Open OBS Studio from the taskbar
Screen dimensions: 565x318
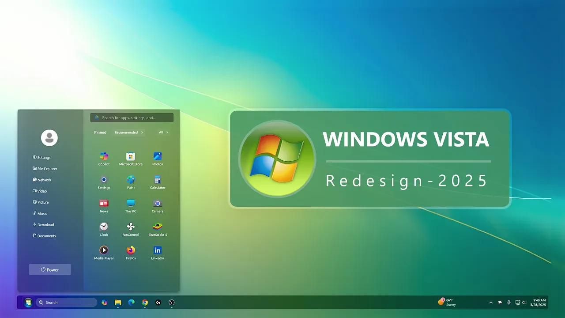tap(172, 303)
